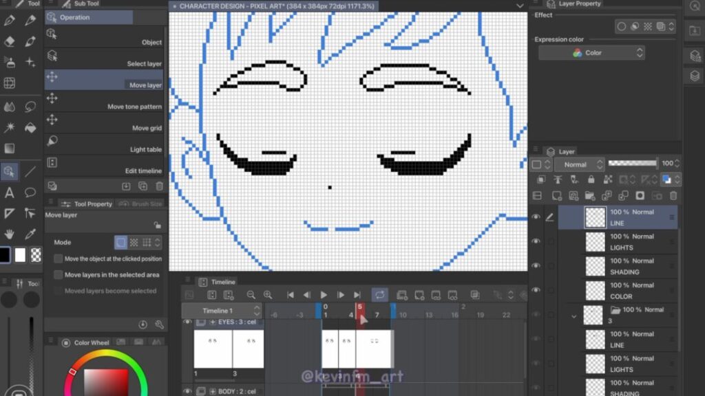
Task: Hide the top LINE layer
Action: (536, 217)
